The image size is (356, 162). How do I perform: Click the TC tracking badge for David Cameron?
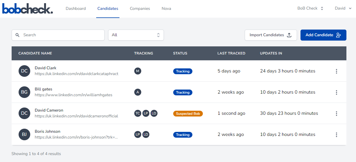pyautogui.click(x=138, y=113)
